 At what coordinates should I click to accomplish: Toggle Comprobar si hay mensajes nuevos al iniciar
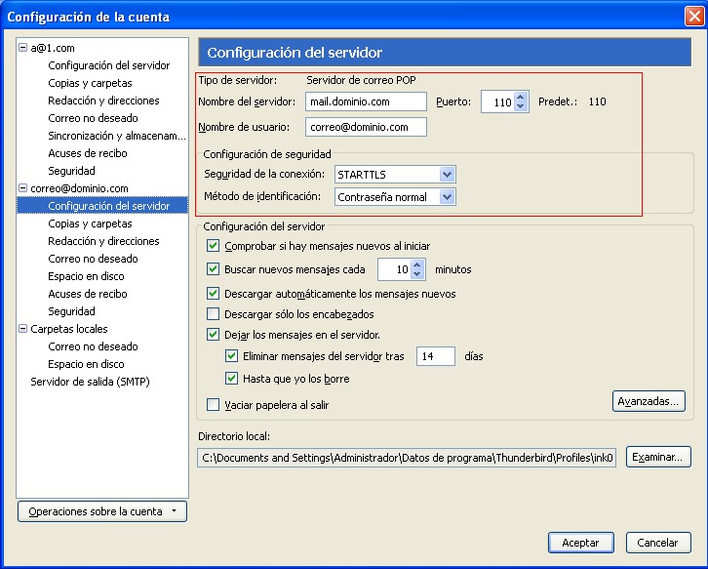pyautogui.click(x=214, y=246)
